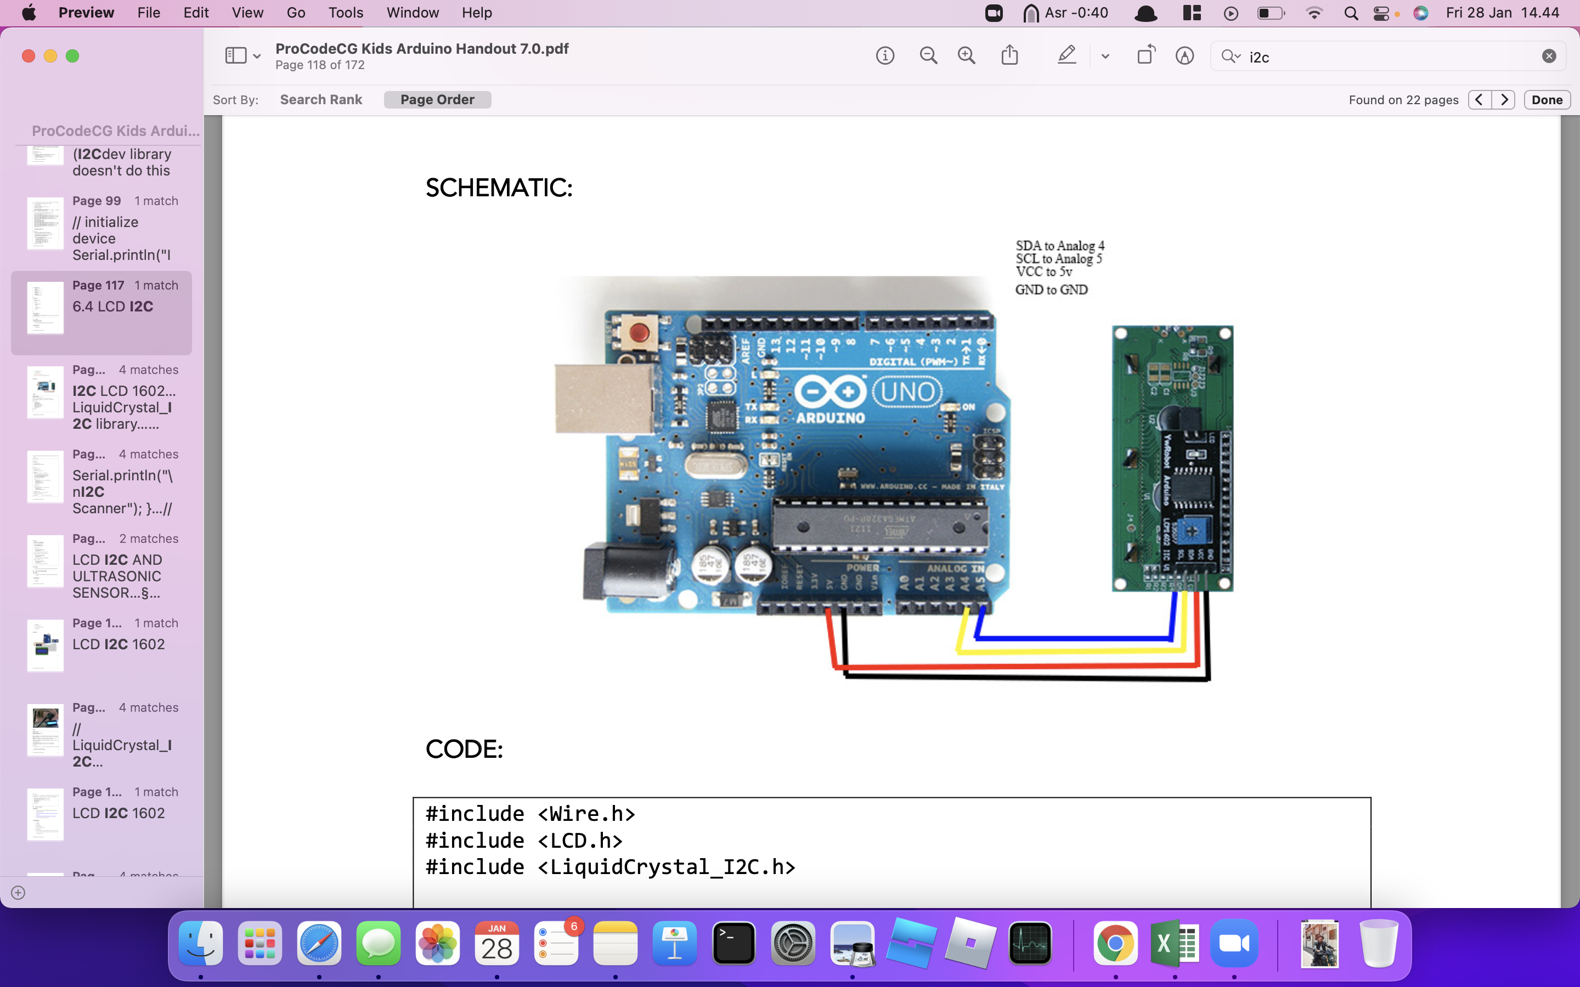Open Siri from menu bar
The width and height of the screenshot is (1580, 987).
(x=1421, y=13)
